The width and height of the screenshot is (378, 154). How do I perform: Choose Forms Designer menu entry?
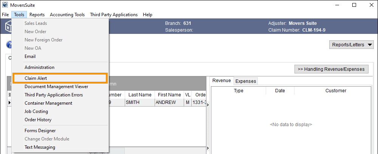(40, 131)
